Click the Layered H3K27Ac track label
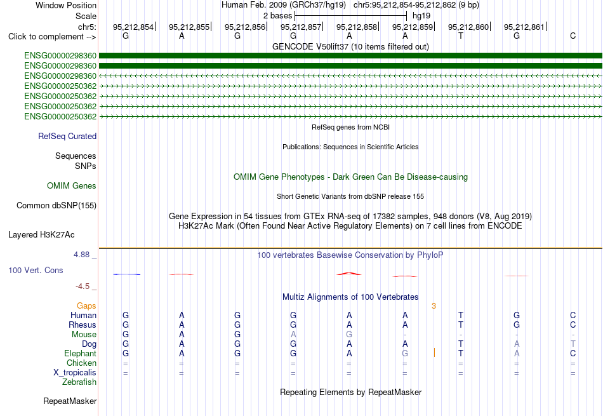The height and width of the screenshot is (416, 603). pyautogui.click(x=41, y=235)
